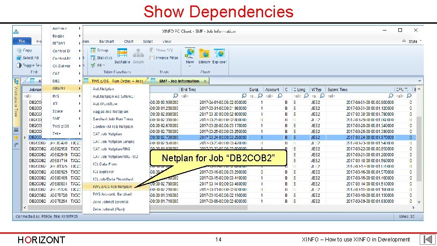Expand the CA7 submenu

point(79,74)
